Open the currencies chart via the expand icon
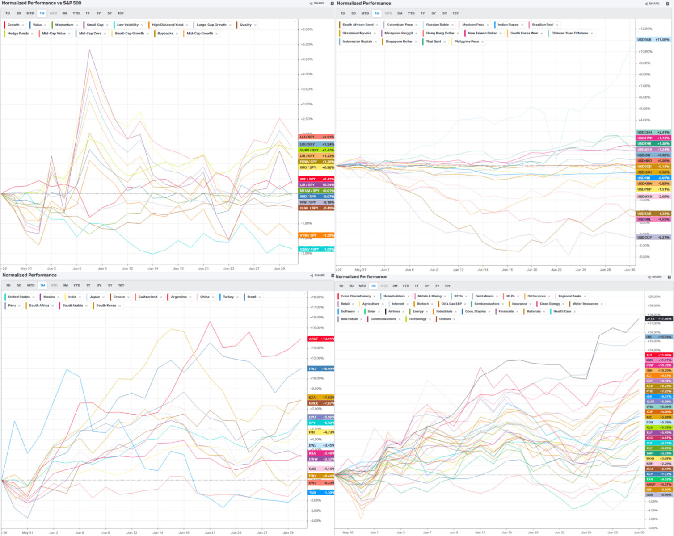Viewport: 674px width, 536px height. (x=667, y=4)
